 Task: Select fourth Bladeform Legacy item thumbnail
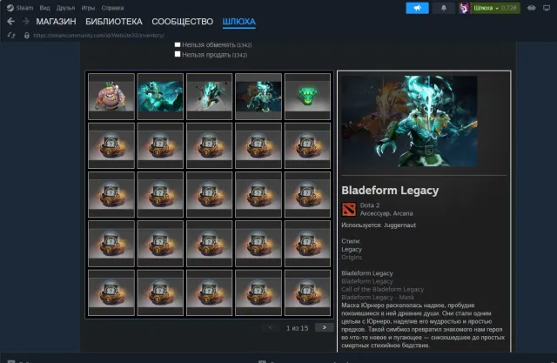pyautogui.click(x=258, y=97)
